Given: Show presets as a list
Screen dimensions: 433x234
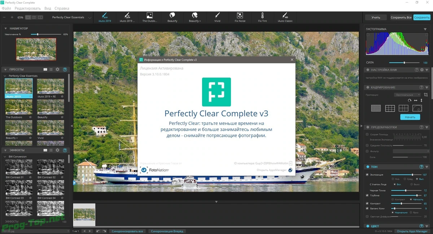Looking at the screenshot, I should point(51,69).
